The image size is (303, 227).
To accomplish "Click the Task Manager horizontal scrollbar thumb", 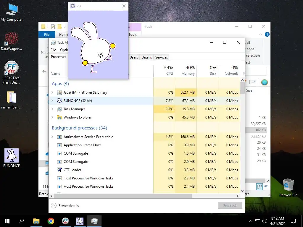I will [123, 196].
